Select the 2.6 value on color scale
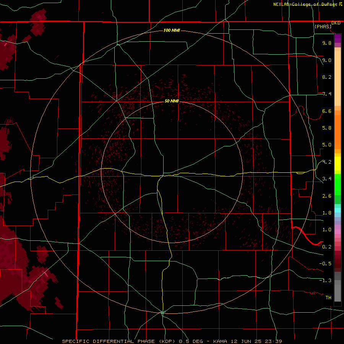 pyautogui.click(x=327, y=196)
